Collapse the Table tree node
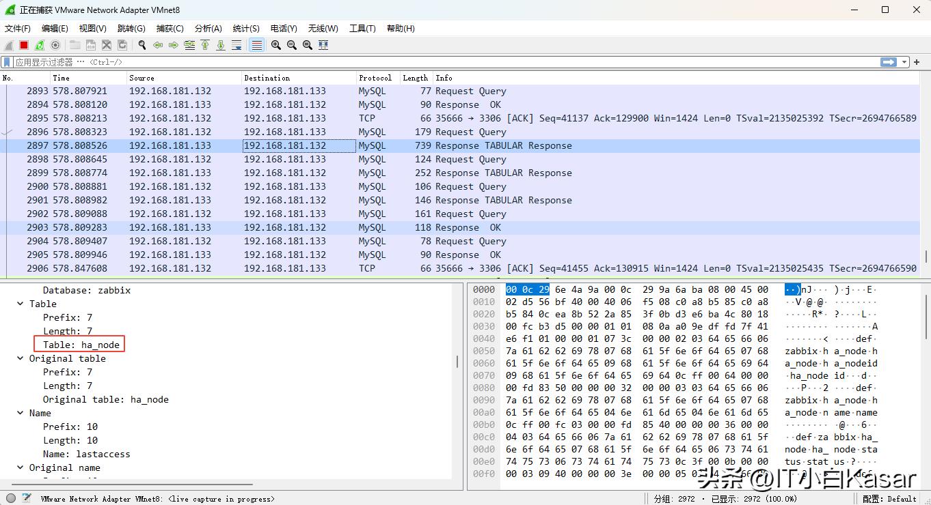Image resolution: width=931 pixels, height=505 pixels. coord(20,304)
